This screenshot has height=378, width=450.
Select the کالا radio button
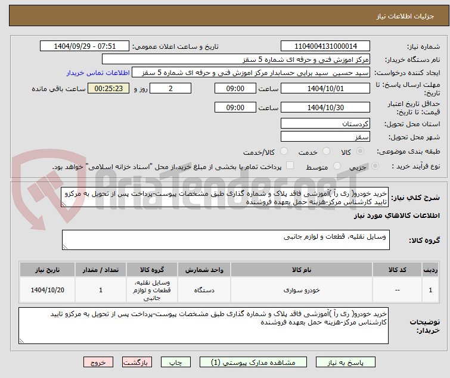click(x=360, y=151)
